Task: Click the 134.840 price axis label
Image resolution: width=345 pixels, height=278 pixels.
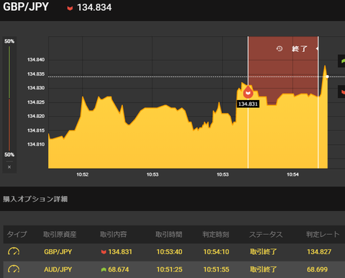Action: pos(36,60)
